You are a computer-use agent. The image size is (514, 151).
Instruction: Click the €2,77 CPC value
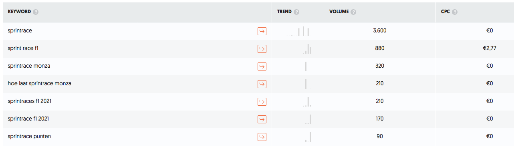490,48
